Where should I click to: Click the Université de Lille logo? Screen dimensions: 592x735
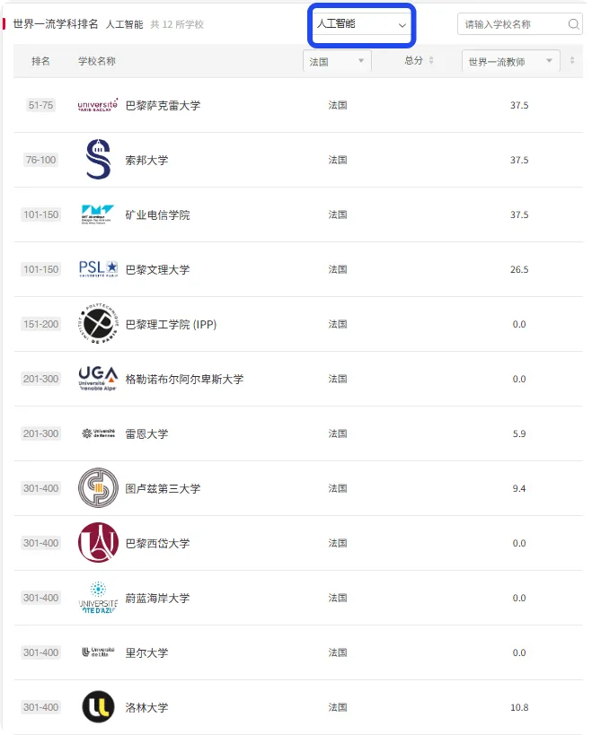(98, 652)
